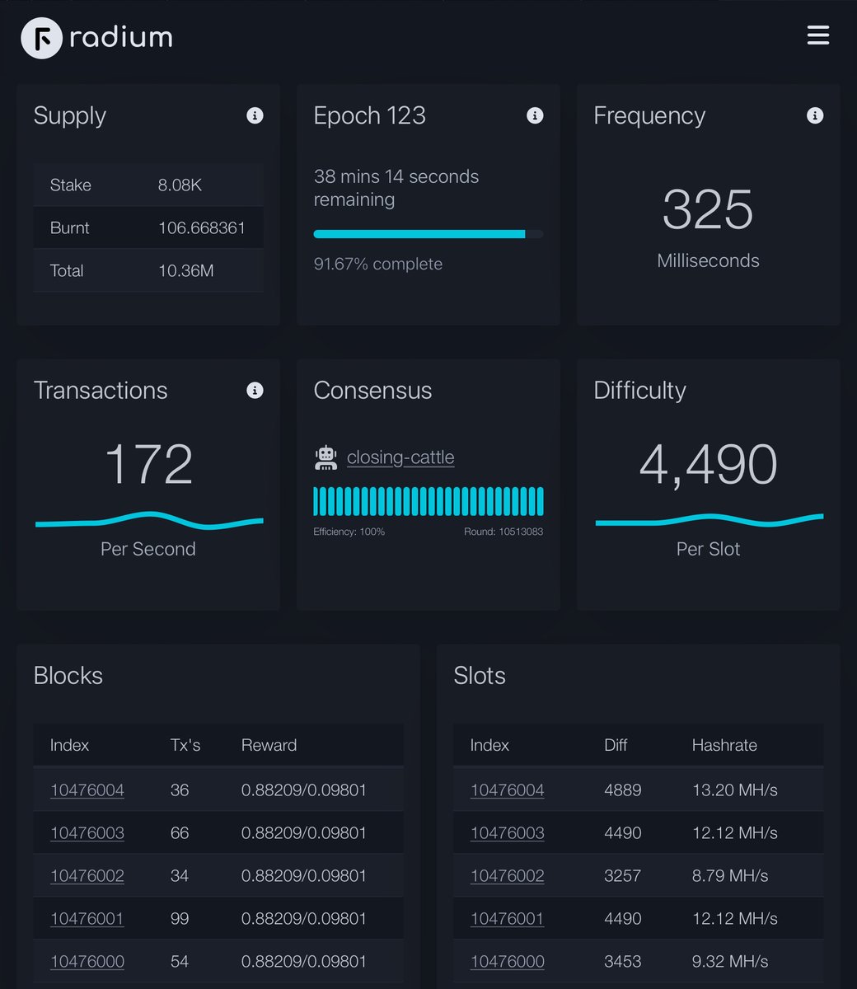Image resolution: width=857 pixels, height=989 pixels.
Task: Click the 172 transactions value
Action: click(x=148, y=465)
